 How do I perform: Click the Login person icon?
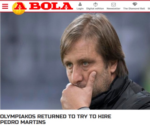[x=80, y=4]
